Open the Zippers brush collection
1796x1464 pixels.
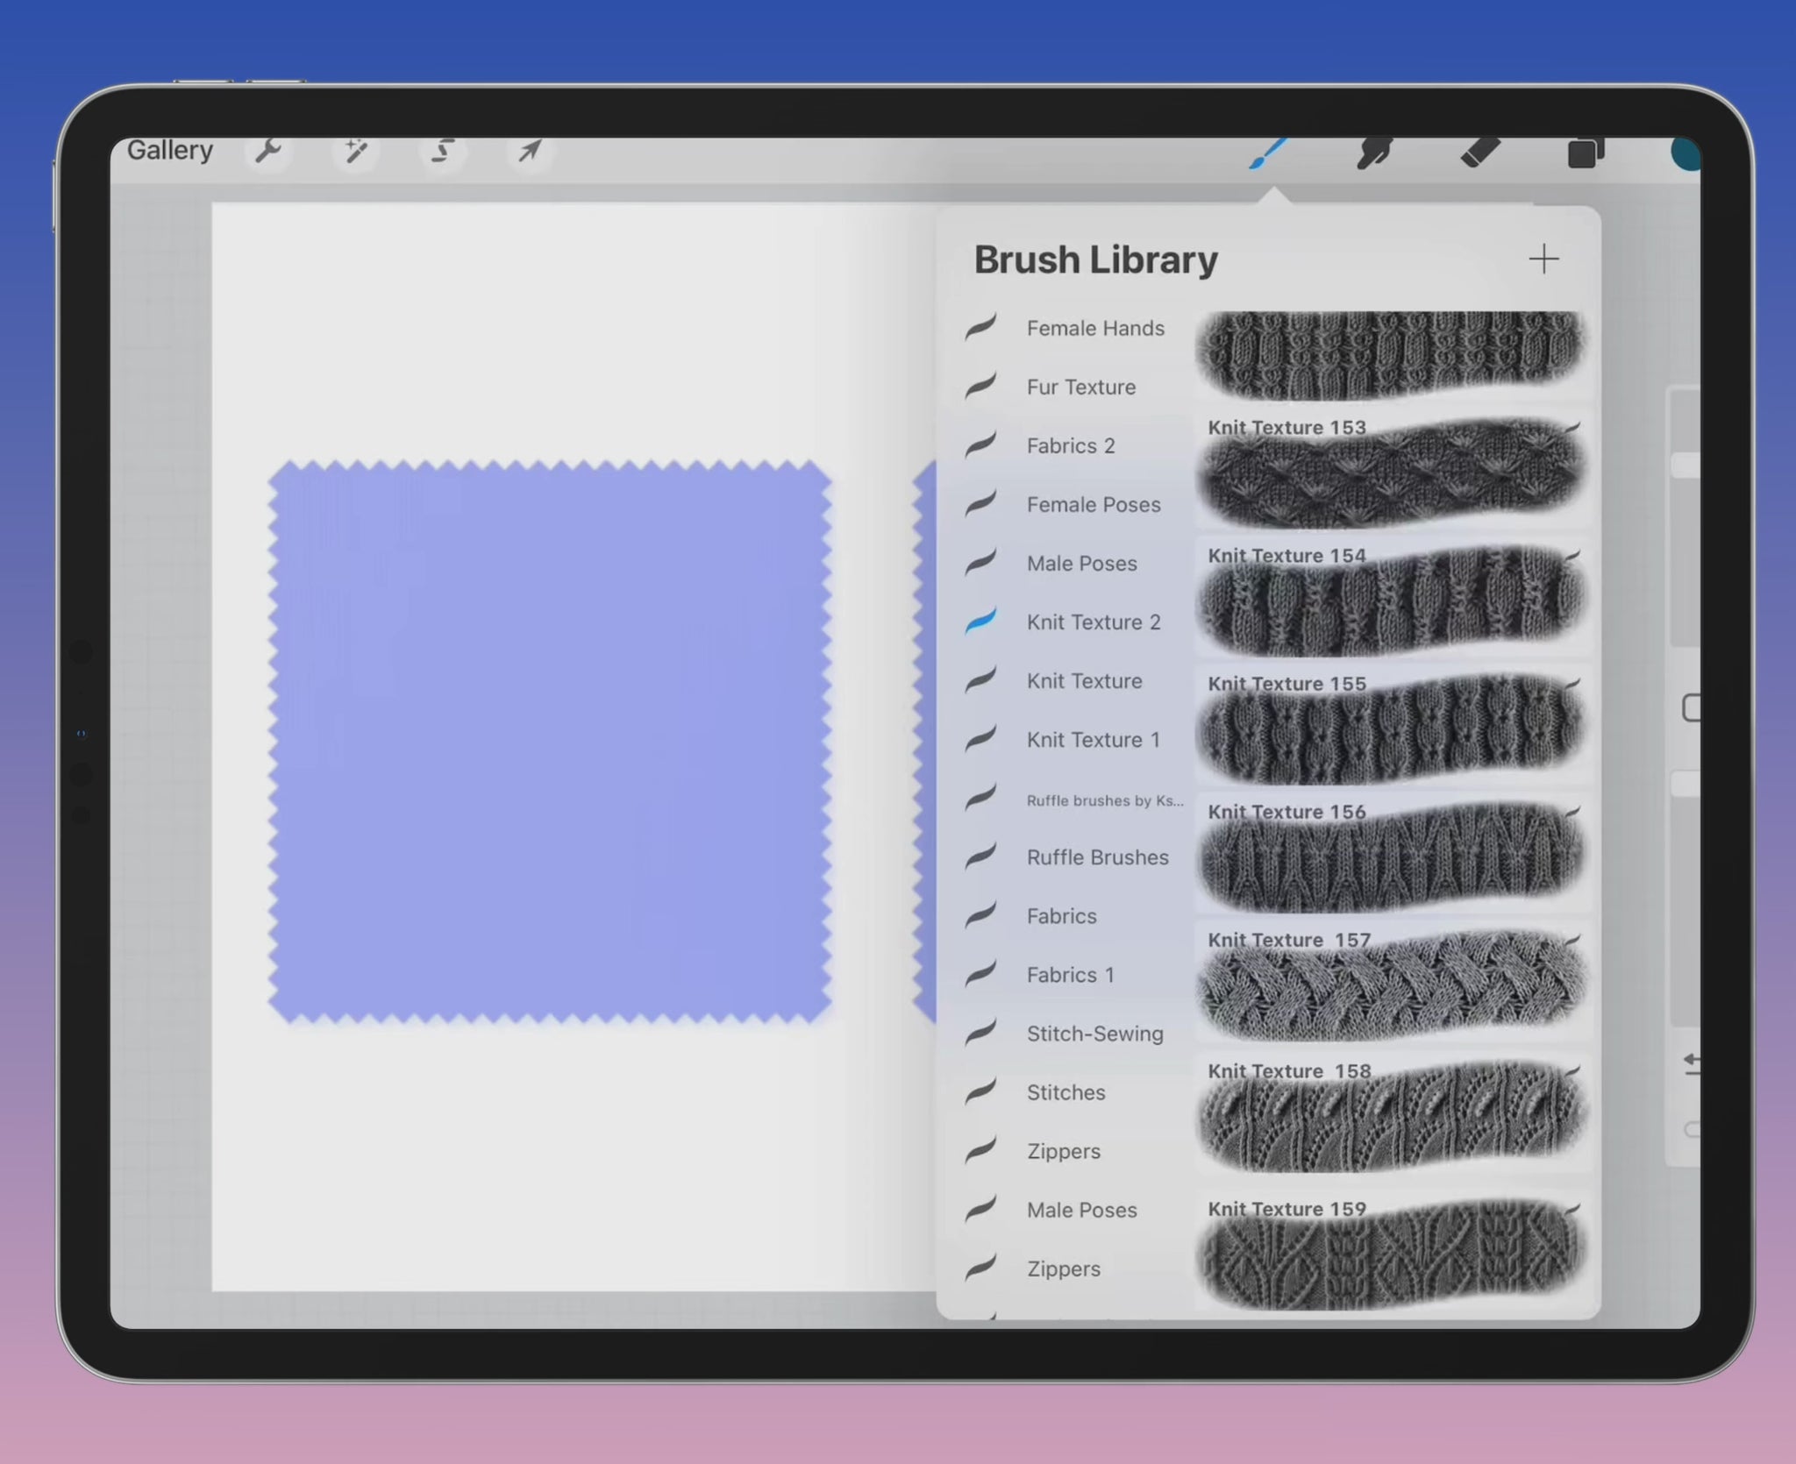tap(1063, 1151)
